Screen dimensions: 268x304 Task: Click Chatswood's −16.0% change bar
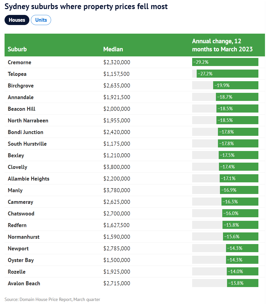pos(240,213)
